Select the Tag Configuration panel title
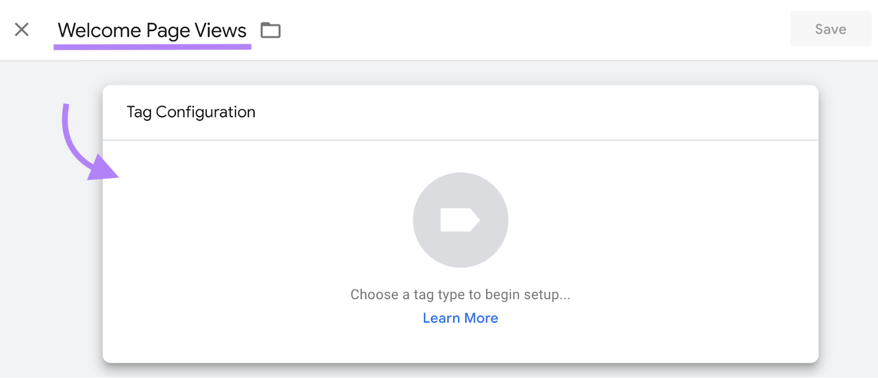 [191, 112]
